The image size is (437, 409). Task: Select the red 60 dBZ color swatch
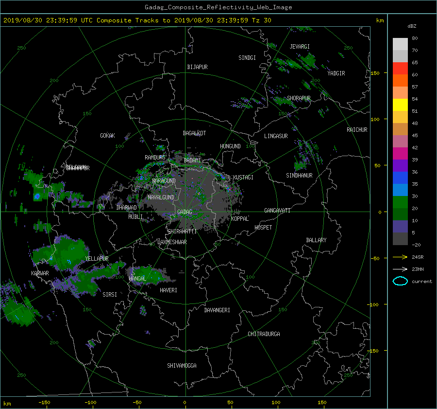click(x=400, y=68)
